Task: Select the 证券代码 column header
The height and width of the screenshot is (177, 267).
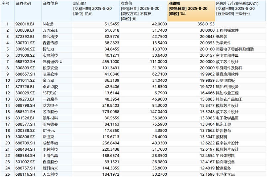Action: coord(28,11)
